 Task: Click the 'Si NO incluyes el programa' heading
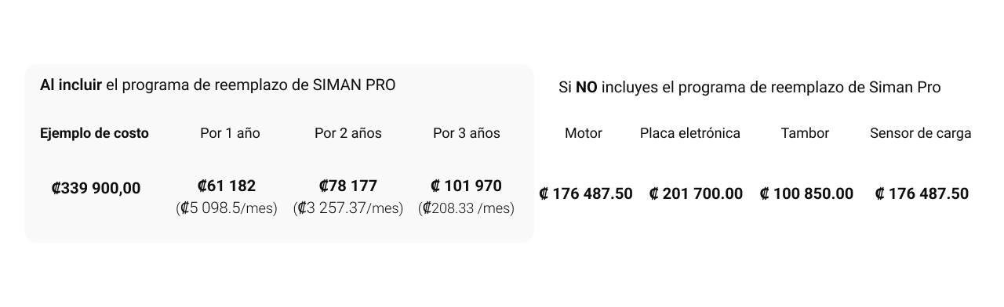[x=750, y=87]
